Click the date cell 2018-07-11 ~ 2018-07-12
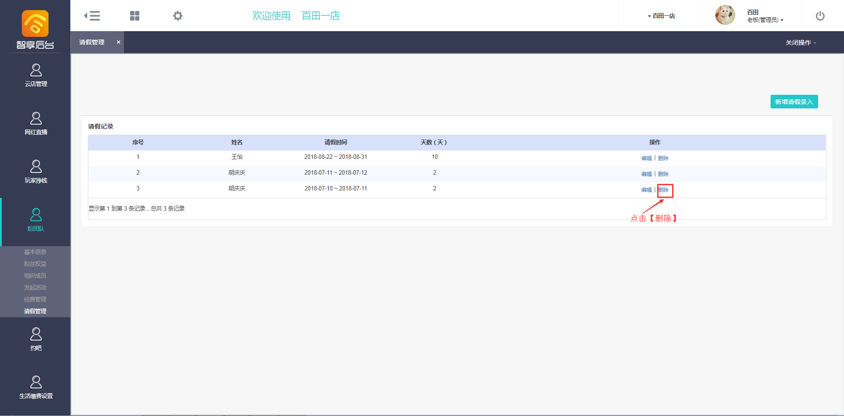 point(336,172)
